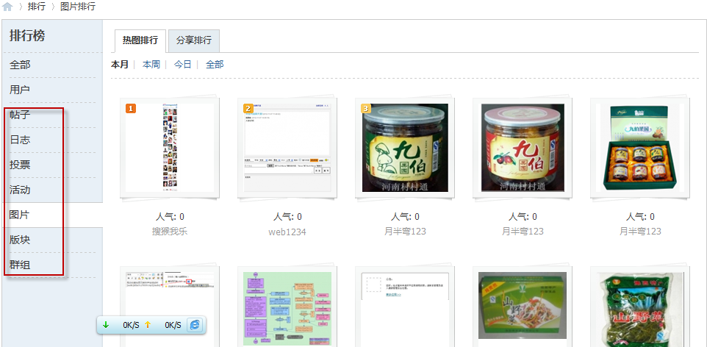Click the orange upload arrow icon
The width and height of the screenshot is (707, 347).
(148, 324)
